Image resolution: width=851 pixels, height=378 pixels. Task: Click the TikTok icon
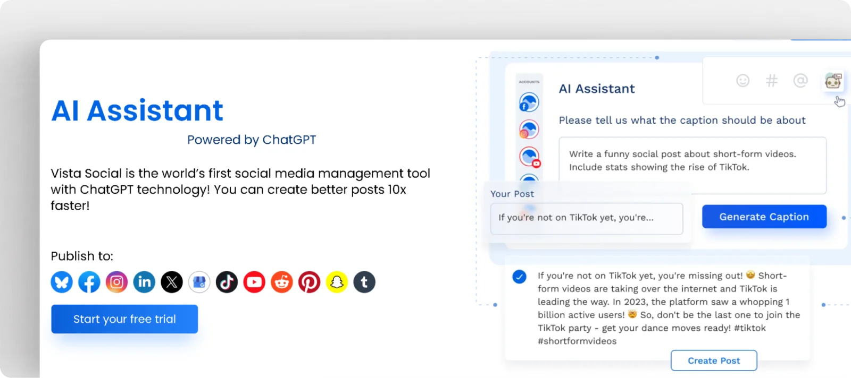(227, 282)
